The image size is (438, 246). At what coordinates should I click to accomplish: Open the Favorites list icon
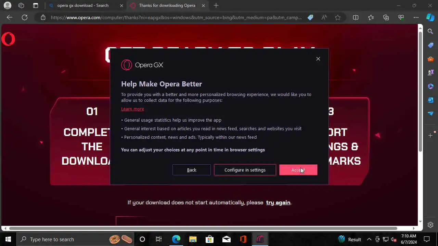coord(371,17)
